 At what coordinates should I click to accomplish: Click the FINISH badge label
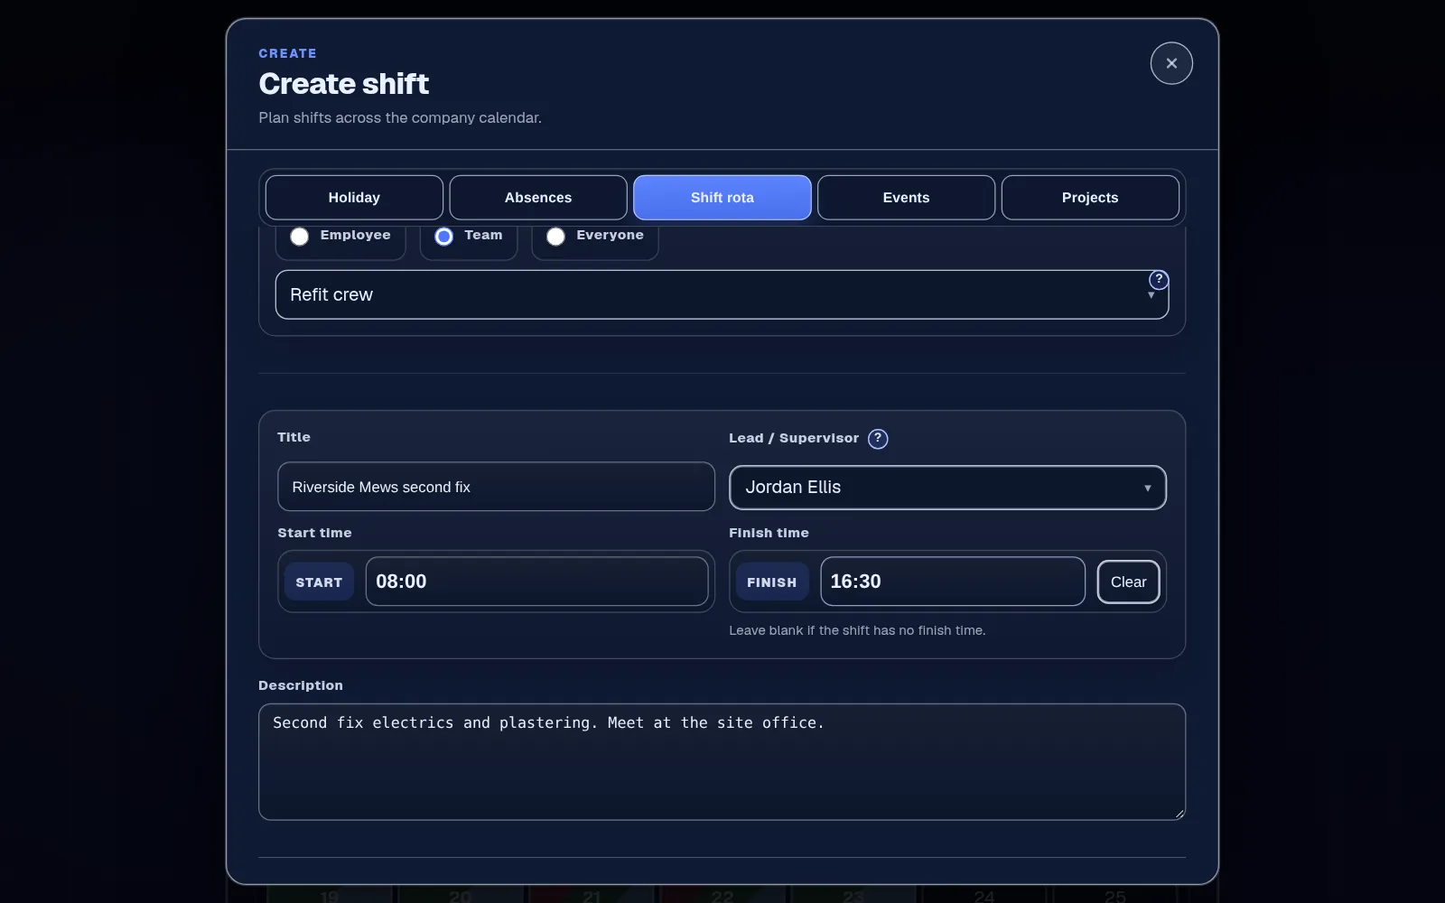(x=771, y=582)
